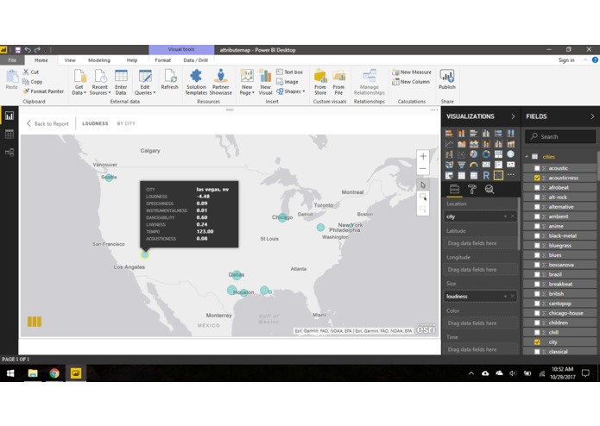This screenshot has width=600, height=426.
Task: Click the Format Painter tool
Action: [x=43, y=91]
